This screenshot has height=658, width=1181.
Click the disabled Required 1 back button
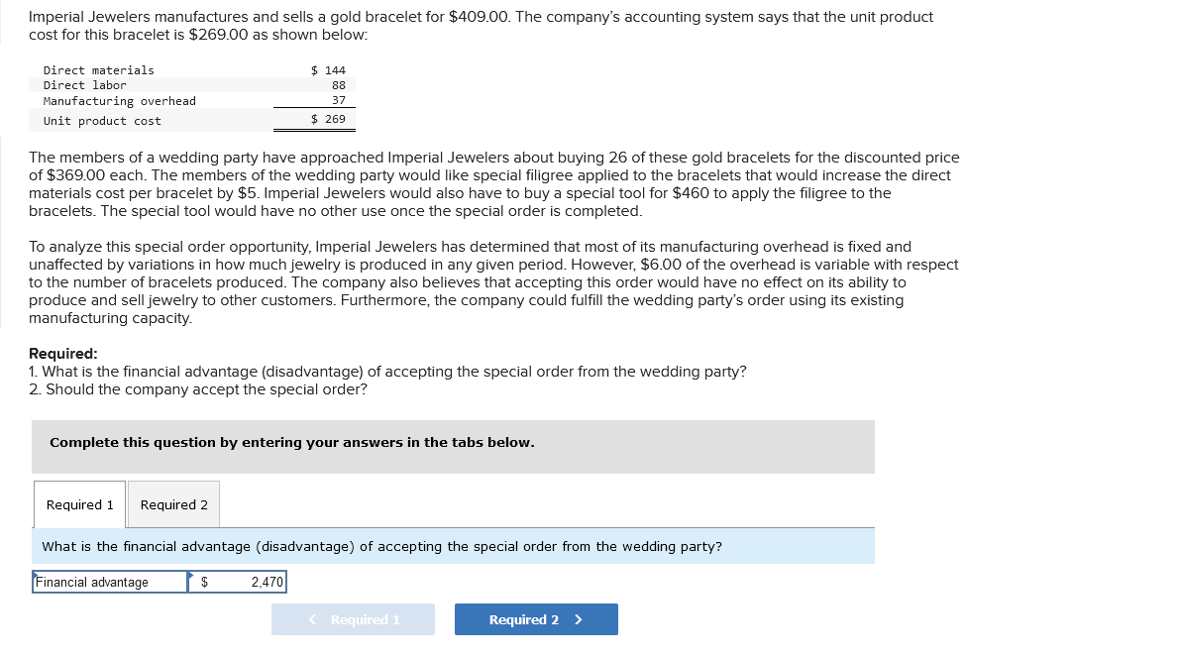pos(353,619)
